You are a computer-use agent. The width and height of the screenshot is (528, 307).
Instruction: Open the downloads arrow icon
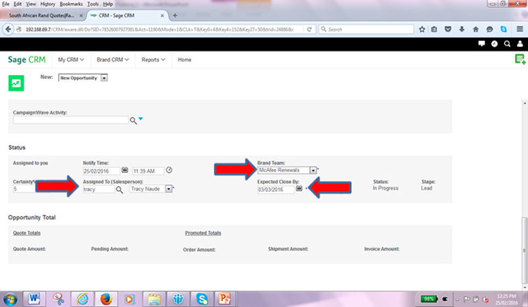(x=462, y=29)
